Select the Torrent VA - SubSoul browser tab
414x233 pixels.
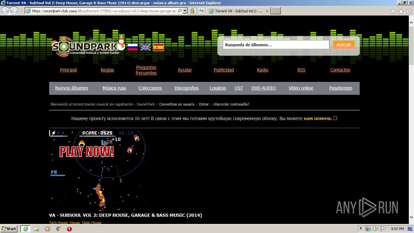coord(239,11)
